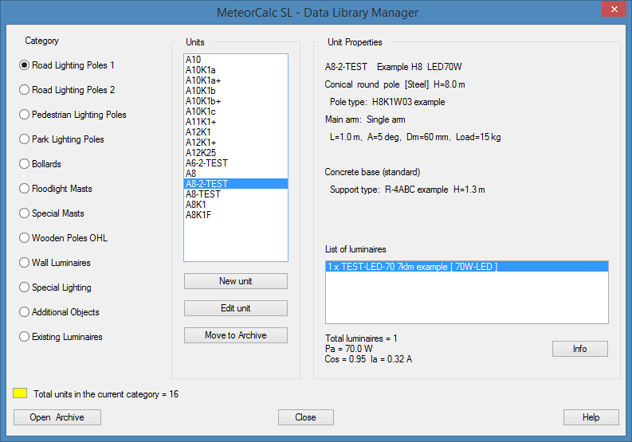Close the Data Library Manager dialog
The width and height of the screenshot is (632, 442).
(306, 417)
